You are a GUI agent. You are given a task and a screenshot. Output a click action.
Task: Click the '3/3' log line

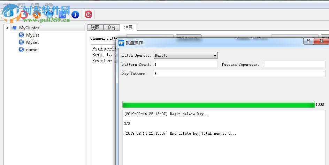pyautogui.click(x=127, y=124)
